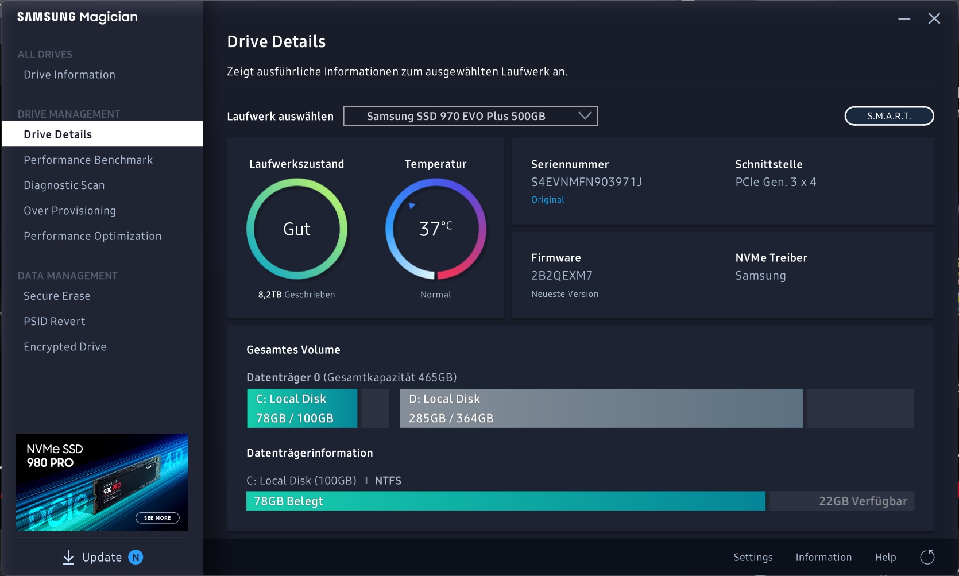Click SEE MORE on the 980 PRO ad

click(157, 518)
